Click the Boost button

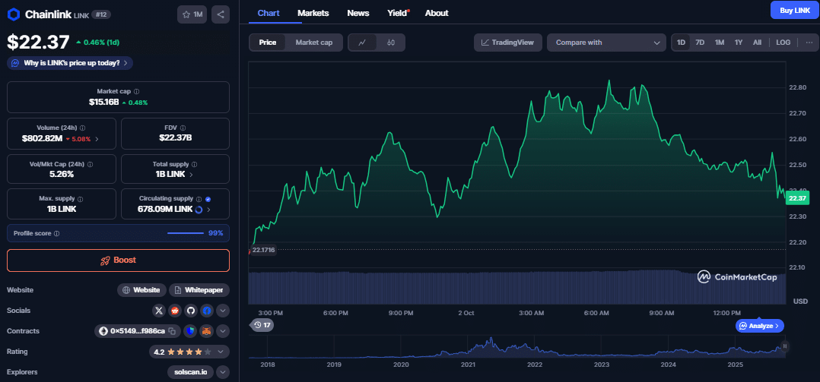[118, 260]
